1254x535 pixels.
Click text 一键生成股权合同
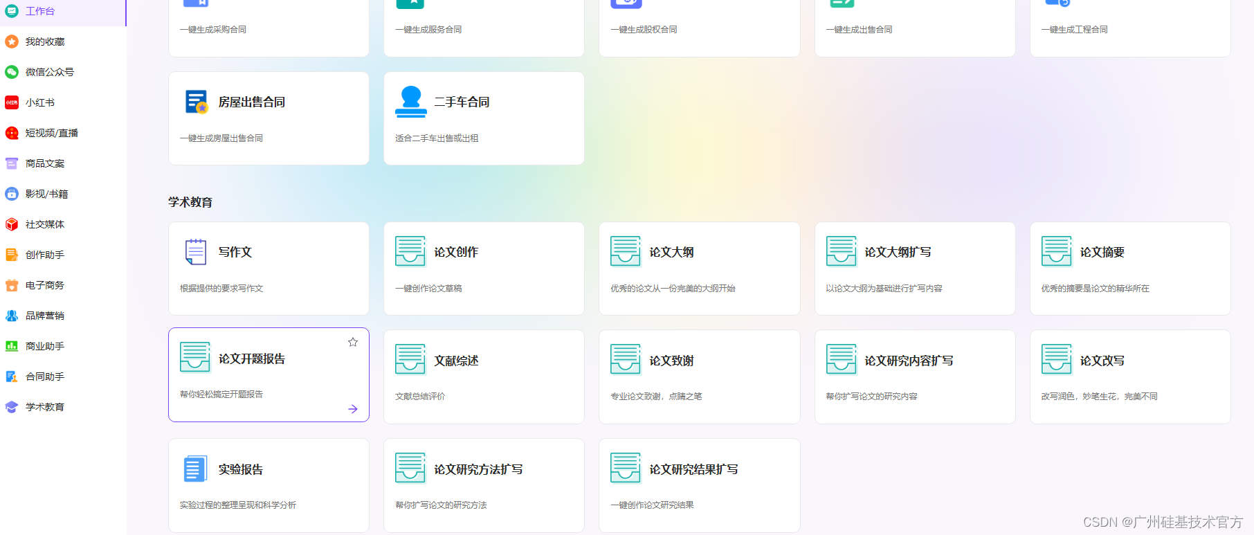tap(644, 30)
